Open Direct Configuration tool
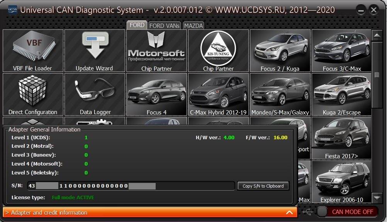Viewport: 387px width, 222px height. click(33, 94)
